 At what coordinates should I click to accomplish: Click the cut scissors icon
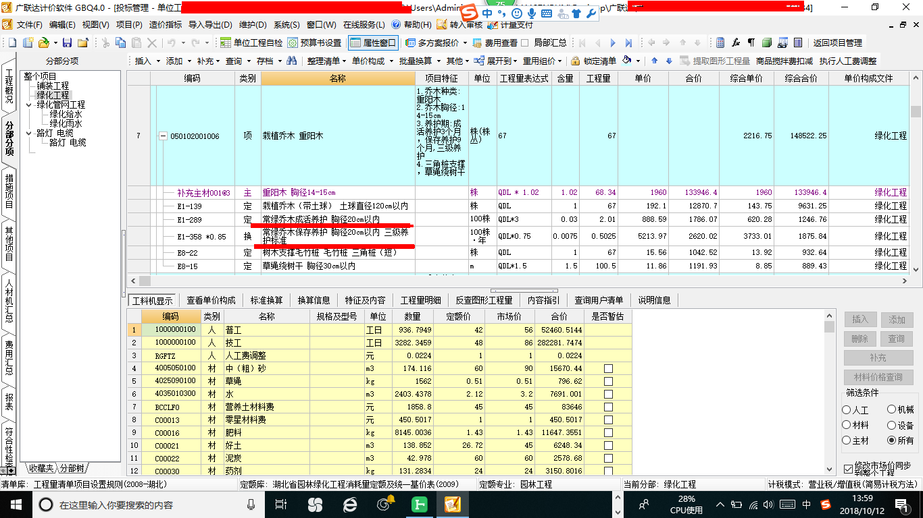click(105, 42)
